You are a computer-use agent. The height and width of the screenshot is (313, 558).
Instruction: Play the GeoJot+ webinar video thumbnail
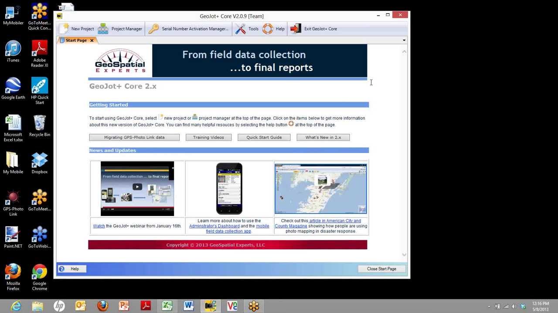pos(137,189)
